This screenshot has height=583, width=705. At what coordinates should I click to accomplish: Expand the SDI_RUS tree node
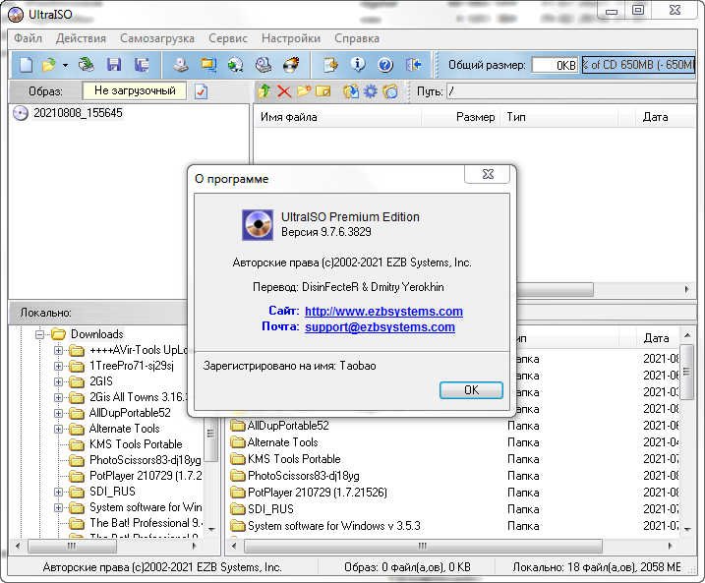point(58,492)
